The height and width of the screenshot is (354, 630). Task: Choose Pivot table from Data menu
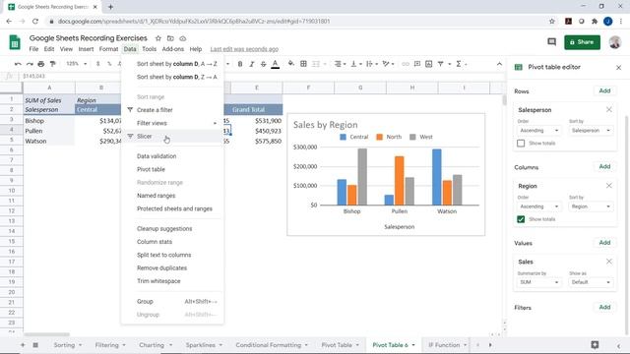(x=172, y=169)
